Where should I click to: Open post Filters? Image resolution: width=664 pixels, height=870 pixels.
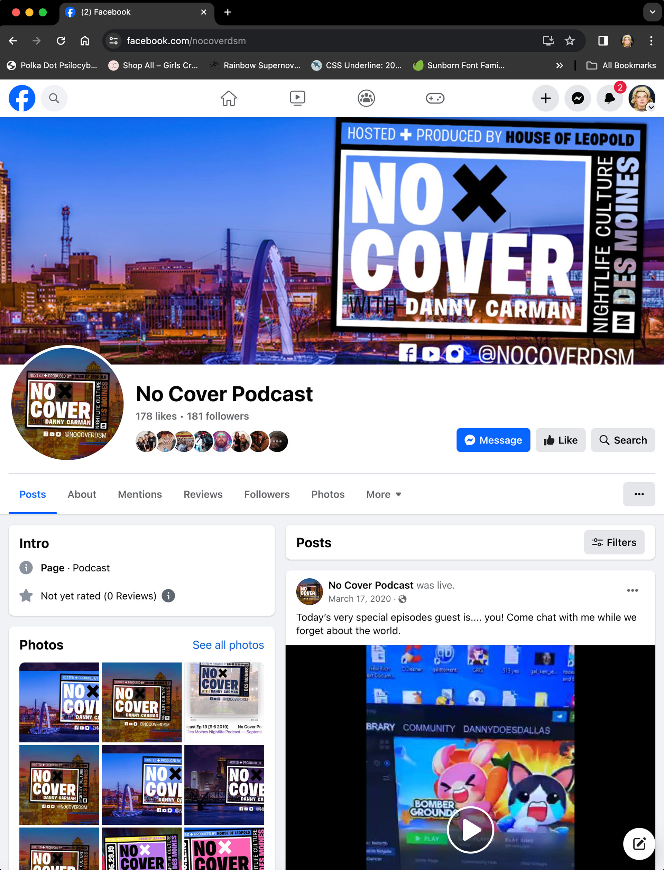tap(614, 542)
